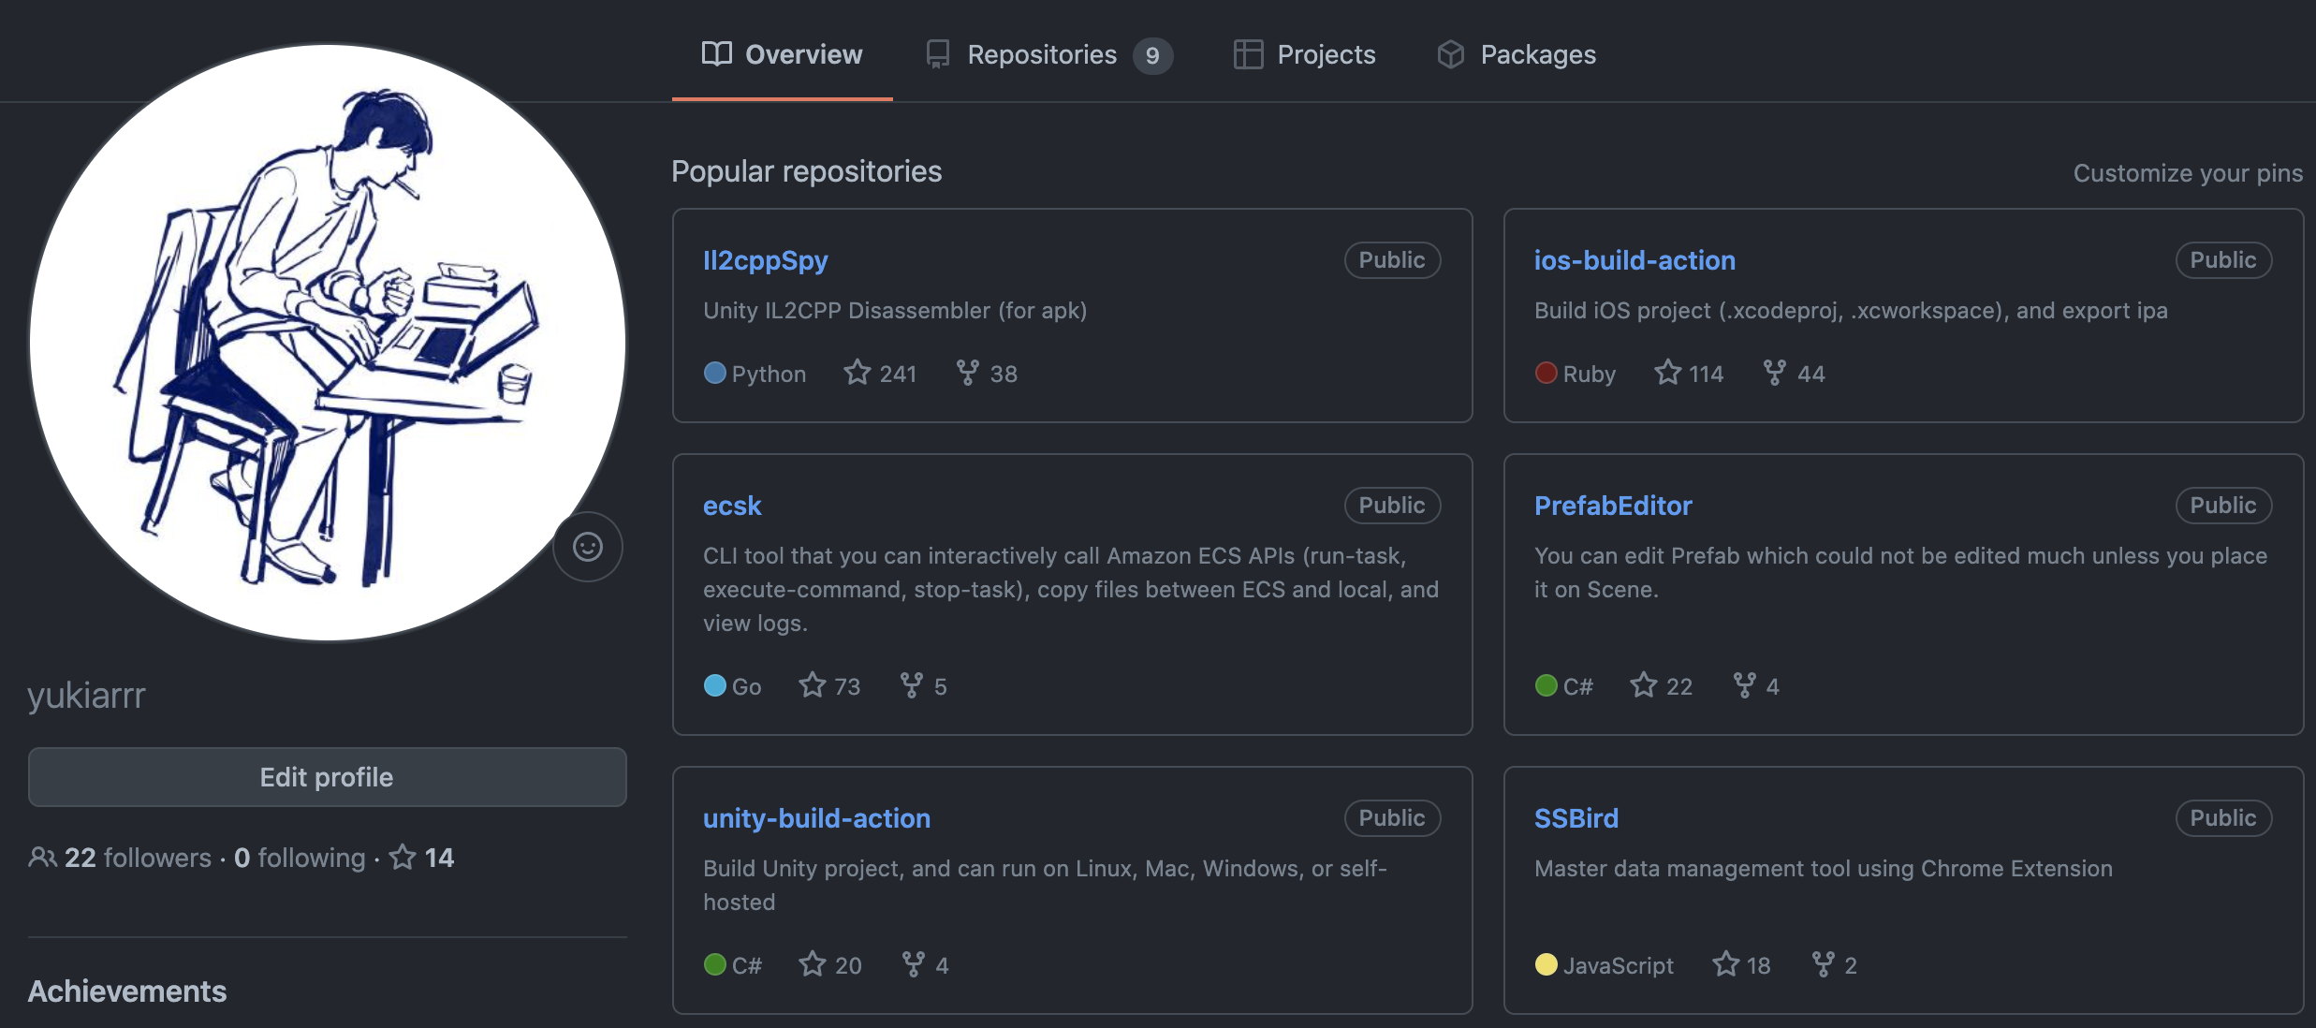Click the star icon on Il2cppSpy
This screenshot has width=2316, height=1028.
(x=858, y=373)
